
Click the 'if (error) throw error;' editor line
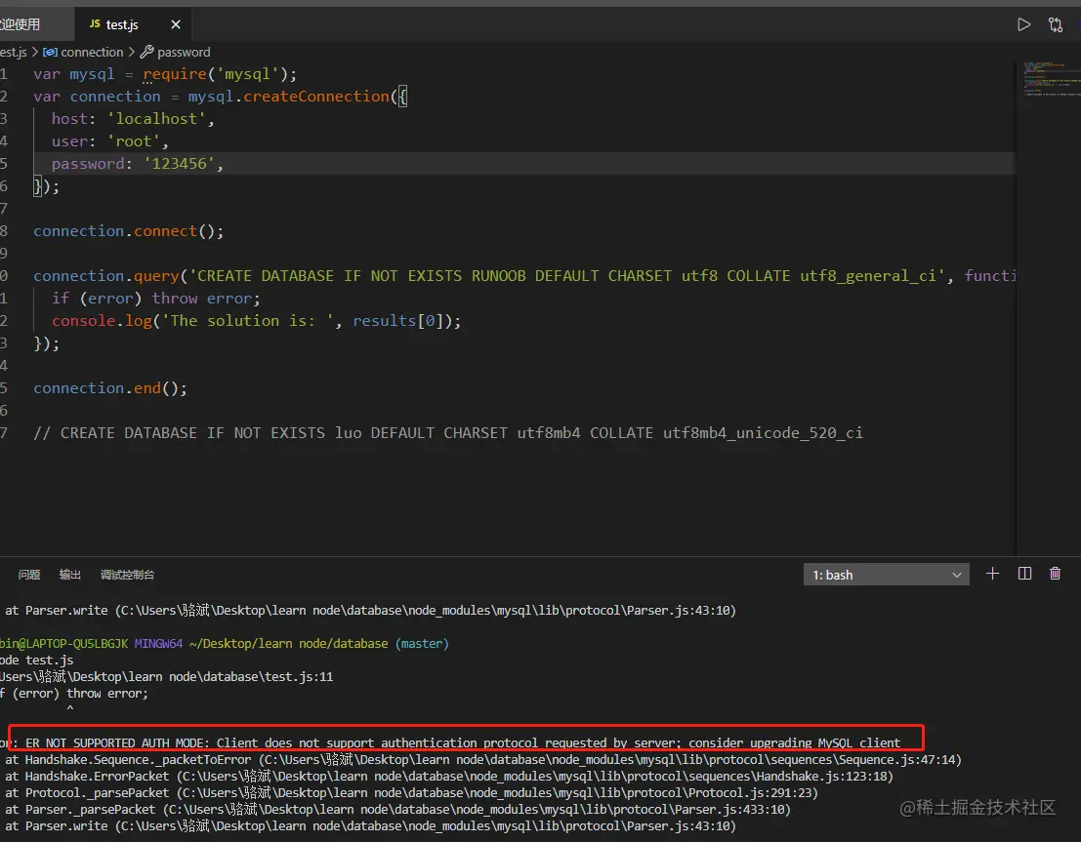click(156, 299)
